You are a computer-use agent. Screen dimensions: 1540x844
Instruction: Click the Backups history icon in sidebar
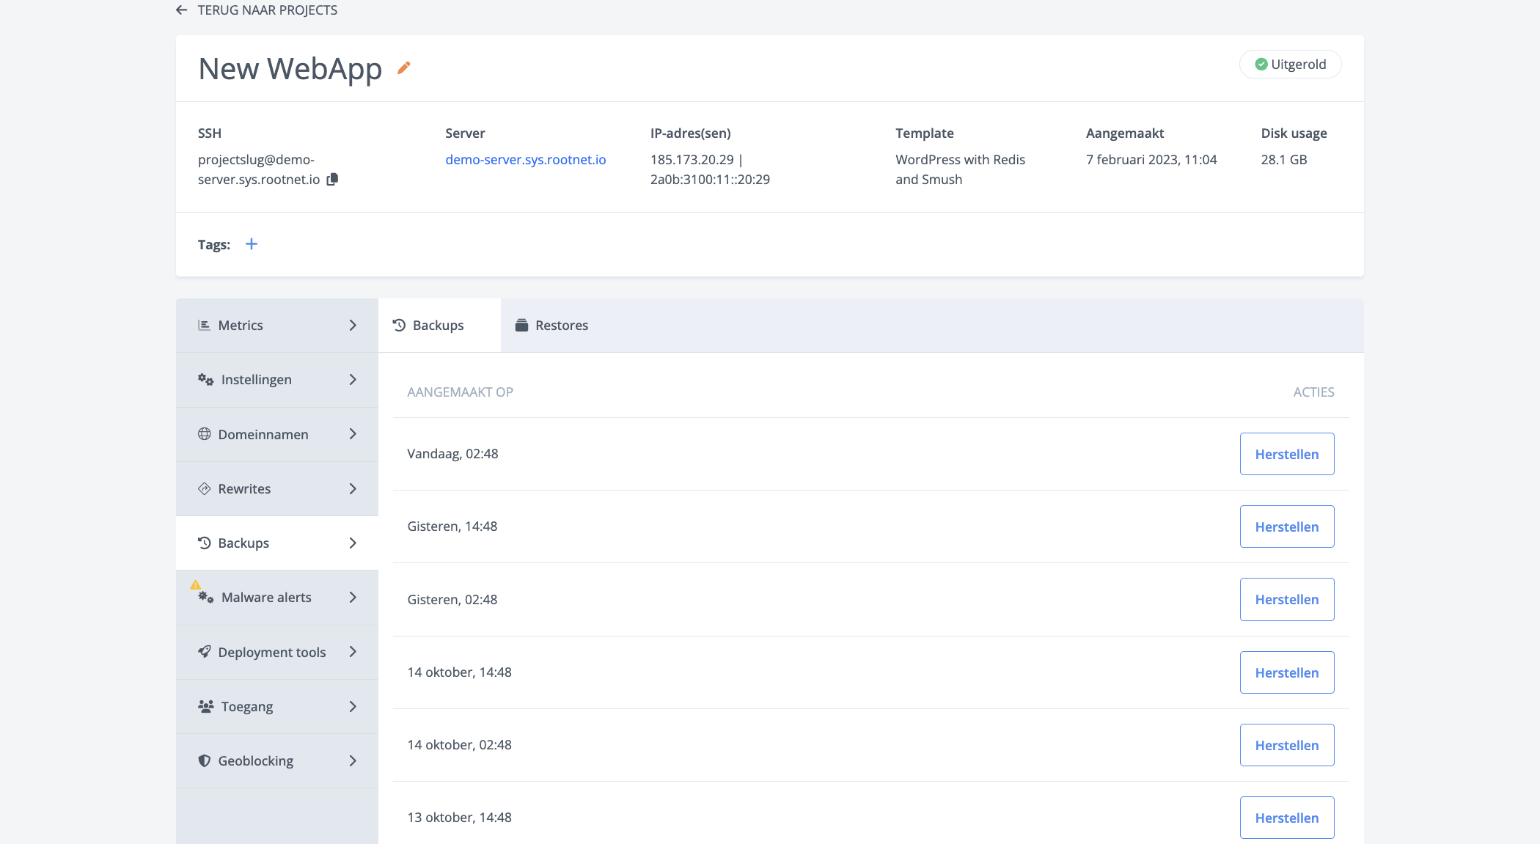(205, 543)
